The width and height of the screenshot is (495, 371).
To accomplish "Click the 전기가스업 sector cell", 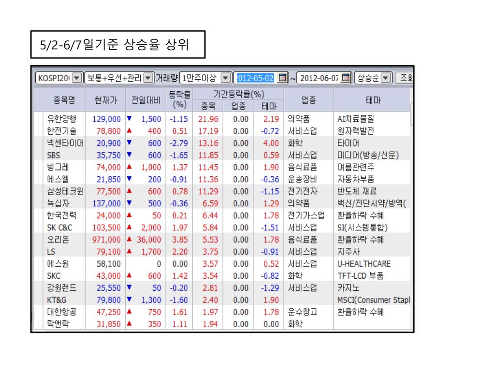I will point(306,215).
